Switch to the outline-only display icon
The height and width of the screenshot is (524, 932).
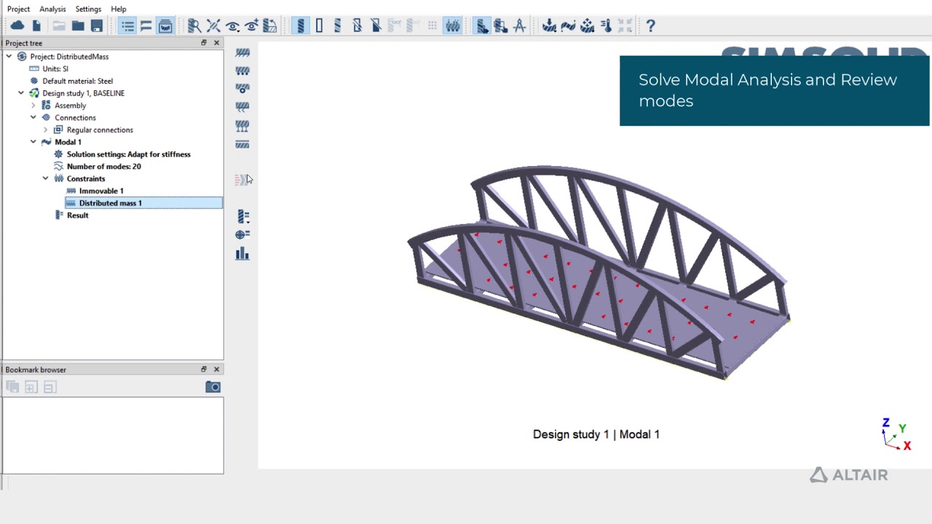click(319, 26)
